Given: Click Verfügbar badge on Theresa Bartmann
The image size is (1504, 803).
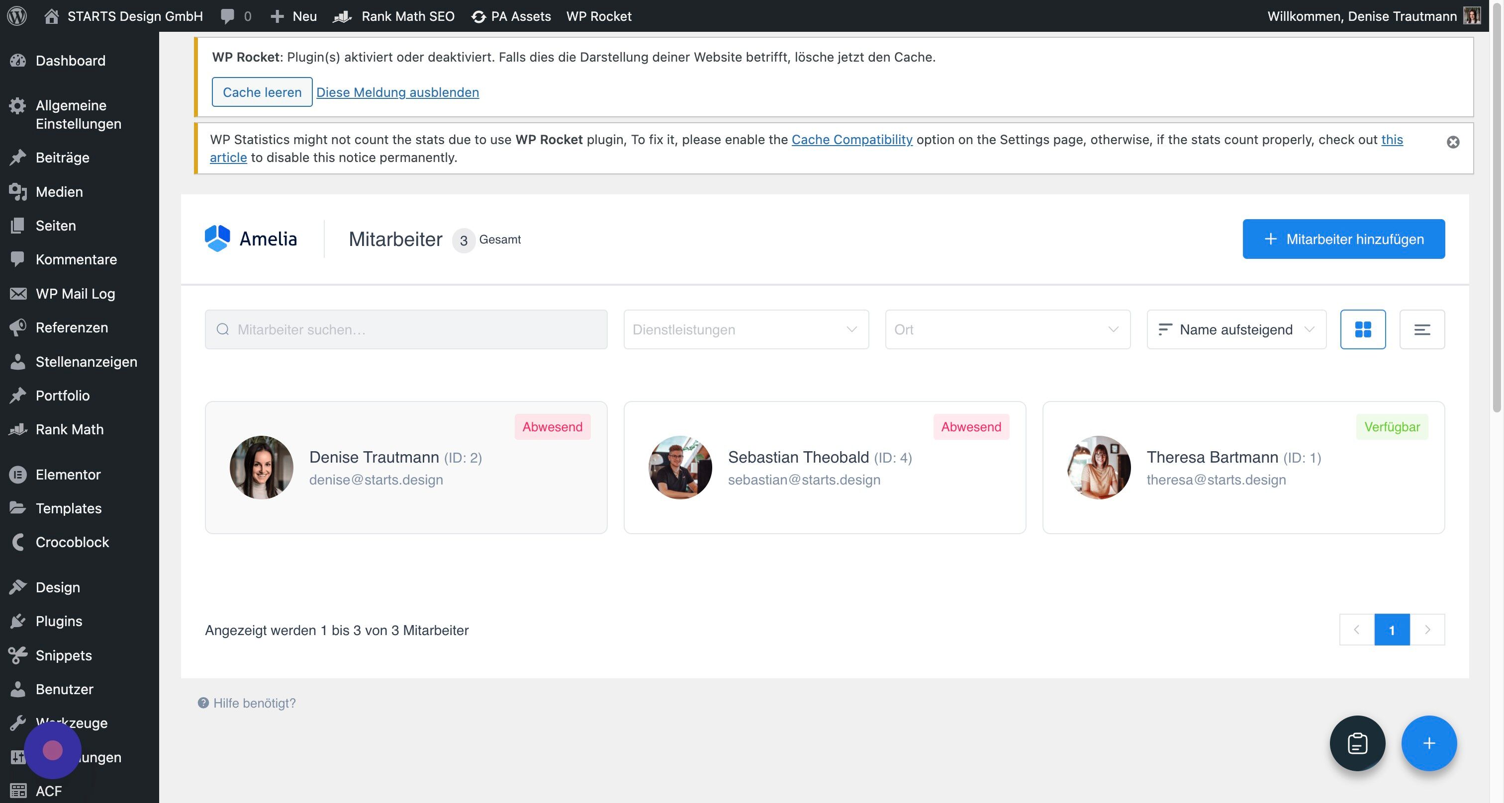Looking at the screenshot, I should coord(1392,427).
